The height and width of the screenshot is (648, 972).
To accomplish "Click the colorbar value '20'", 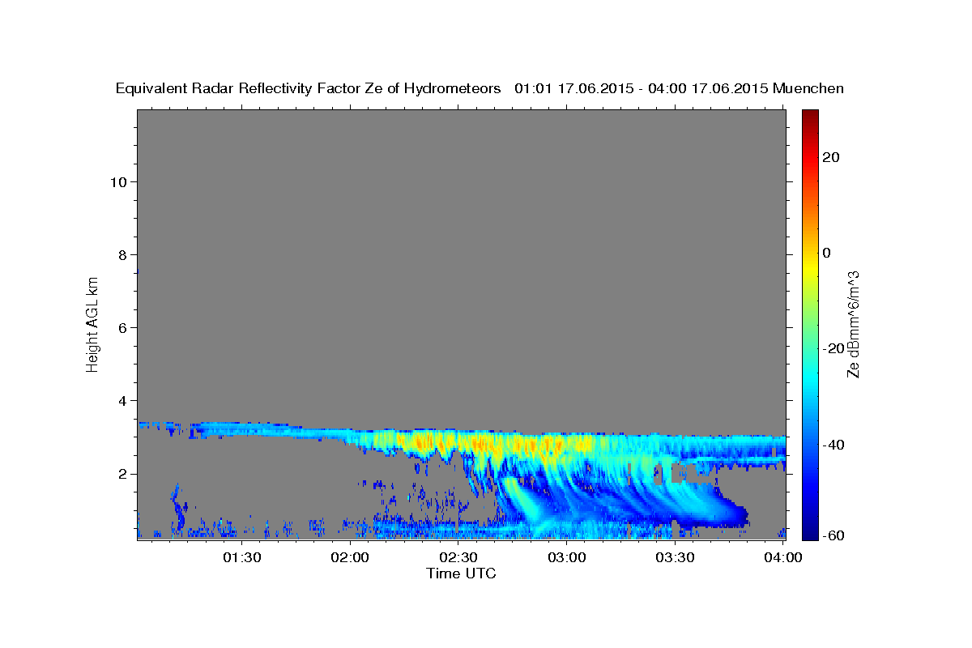I will [830, 157].
